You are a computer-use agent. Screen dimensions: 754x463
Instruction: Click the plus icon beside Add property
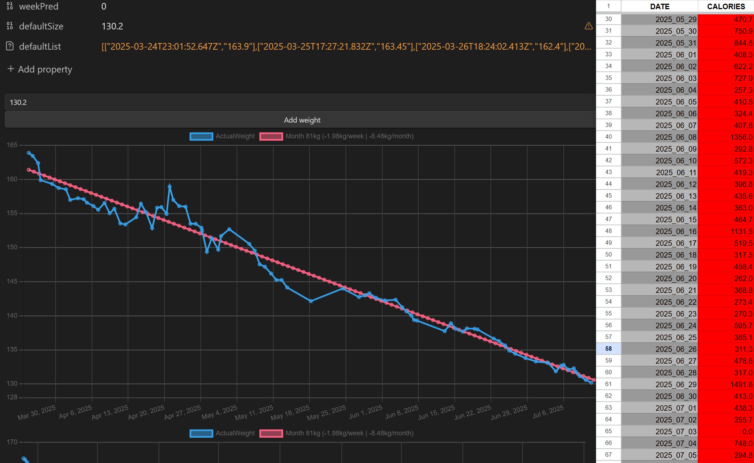tap(11, 69)
